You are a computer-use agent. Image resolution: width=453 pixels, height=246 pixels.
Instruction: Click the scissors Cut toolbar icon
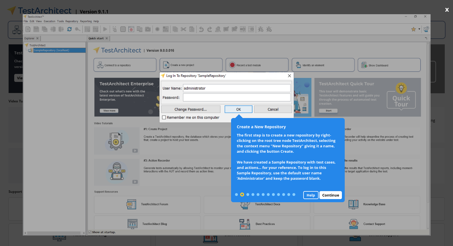(x=183, y=29)
